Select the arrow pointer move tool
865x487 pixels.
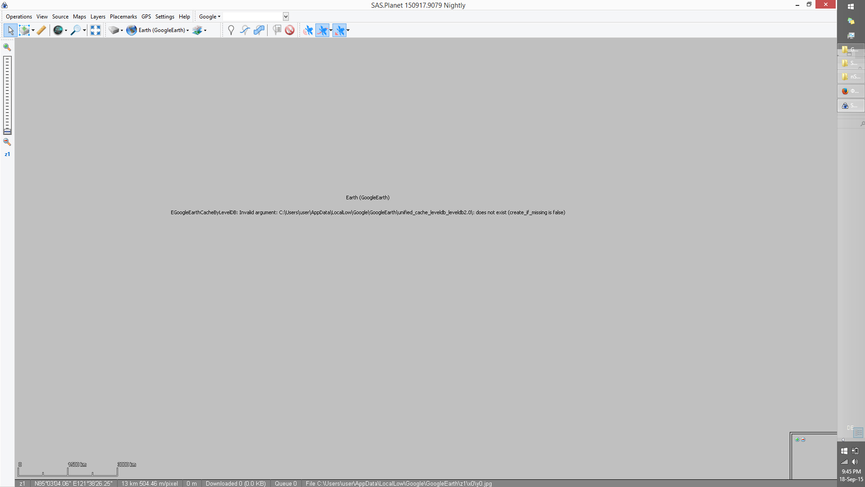(10, 30)
